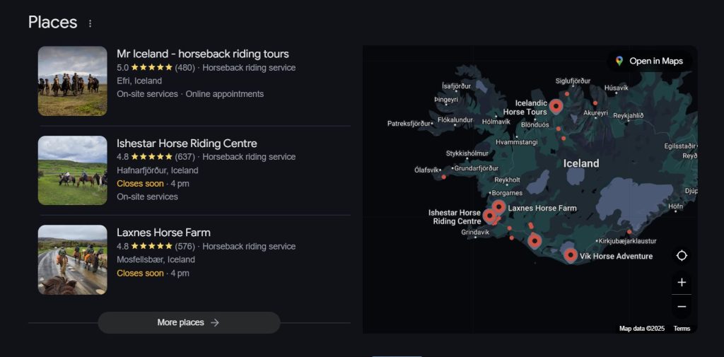Open the map Terms link
724x357 pixels.
coord(682,329)
